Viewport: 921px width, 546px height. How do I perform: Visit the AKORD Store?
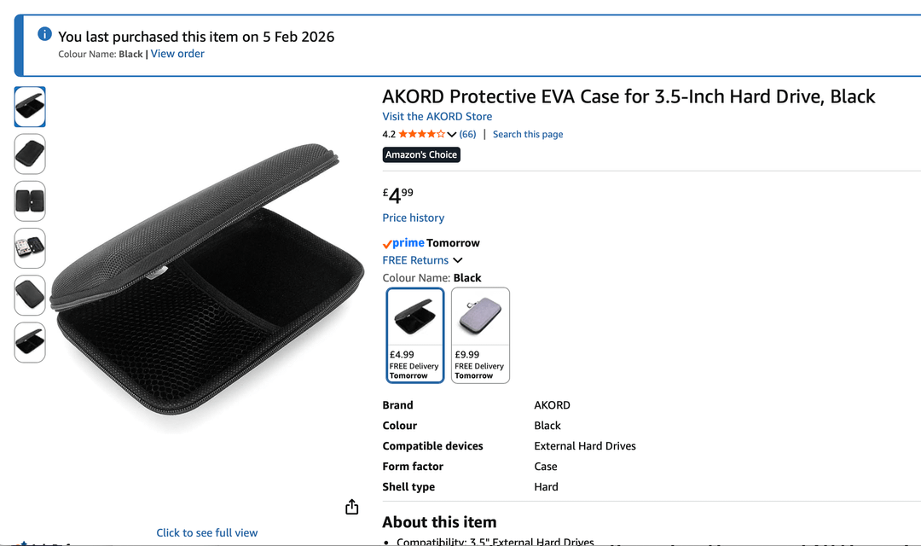click(437, 116)
